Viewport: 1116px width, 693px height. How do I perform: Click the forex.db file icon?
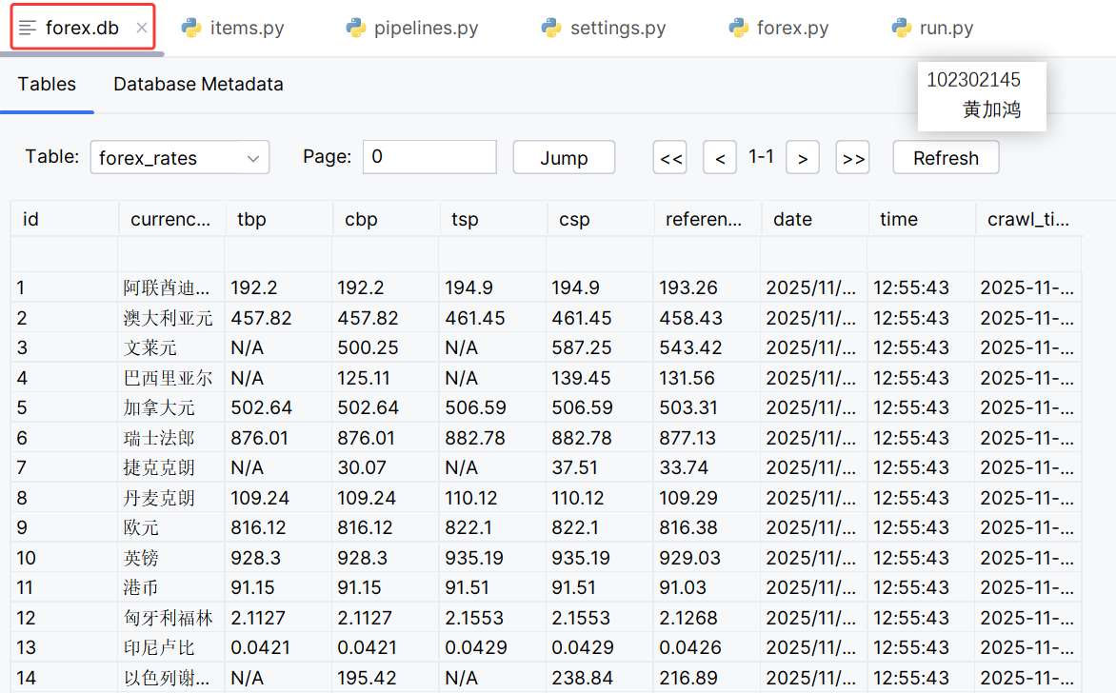point(28,28)
